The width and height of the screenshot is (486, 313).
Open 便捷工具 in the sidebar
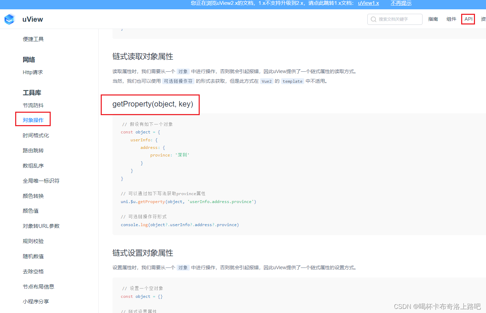pos(33,39)
